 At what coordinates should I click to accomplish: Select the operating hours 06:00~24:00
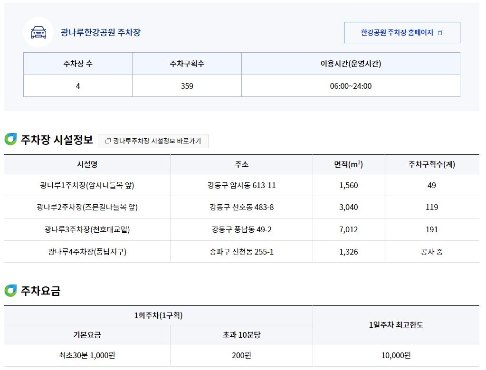[x=351, y=86]
